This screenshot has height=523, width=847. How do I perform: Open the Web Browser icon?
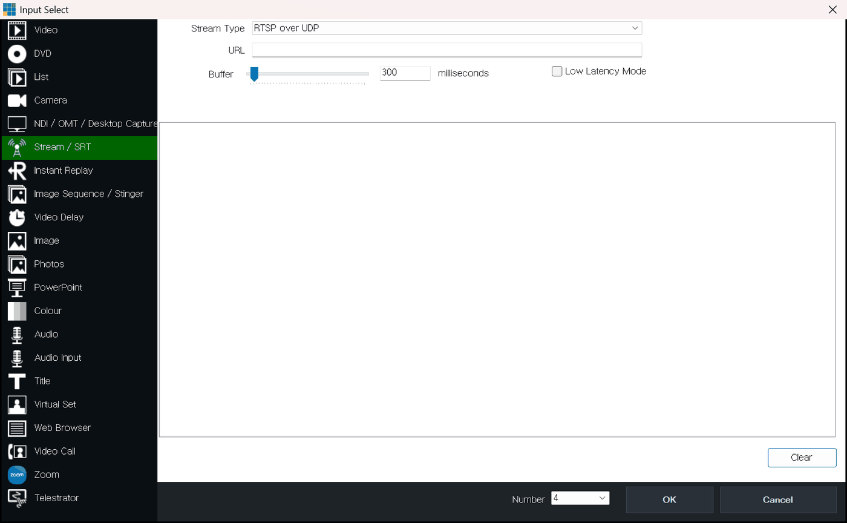pyautogui.click(x=17, y=428)
